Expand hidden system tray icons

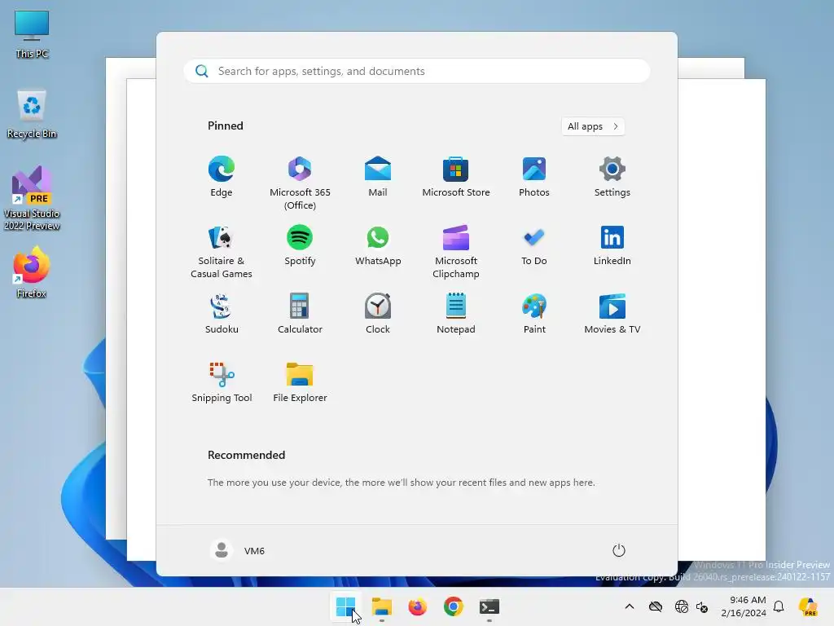point(630,606)
